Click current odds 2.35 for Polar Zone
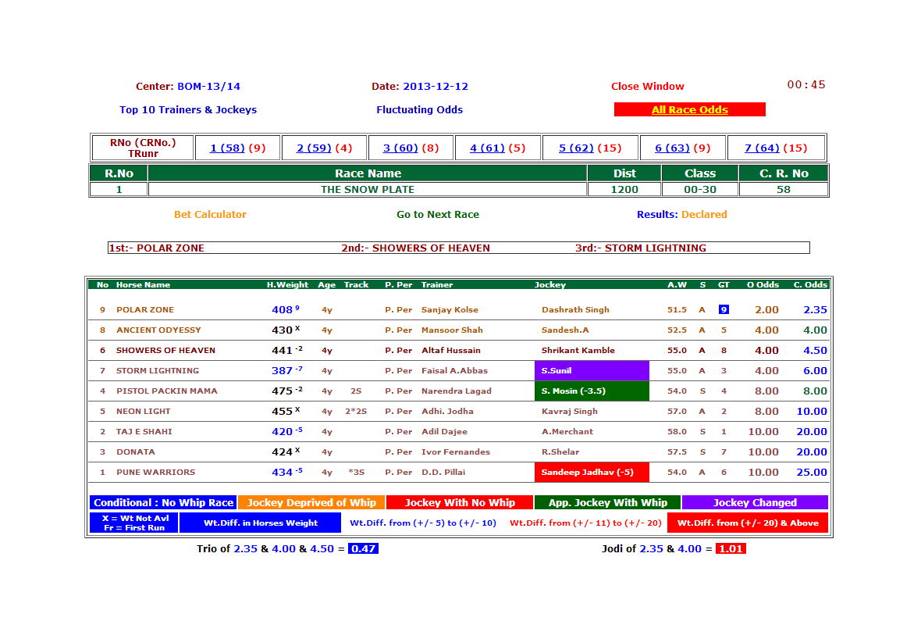This screenshot has height=621, width=921. tap(815, 310)
